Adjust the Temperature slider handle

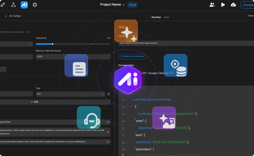53,44
